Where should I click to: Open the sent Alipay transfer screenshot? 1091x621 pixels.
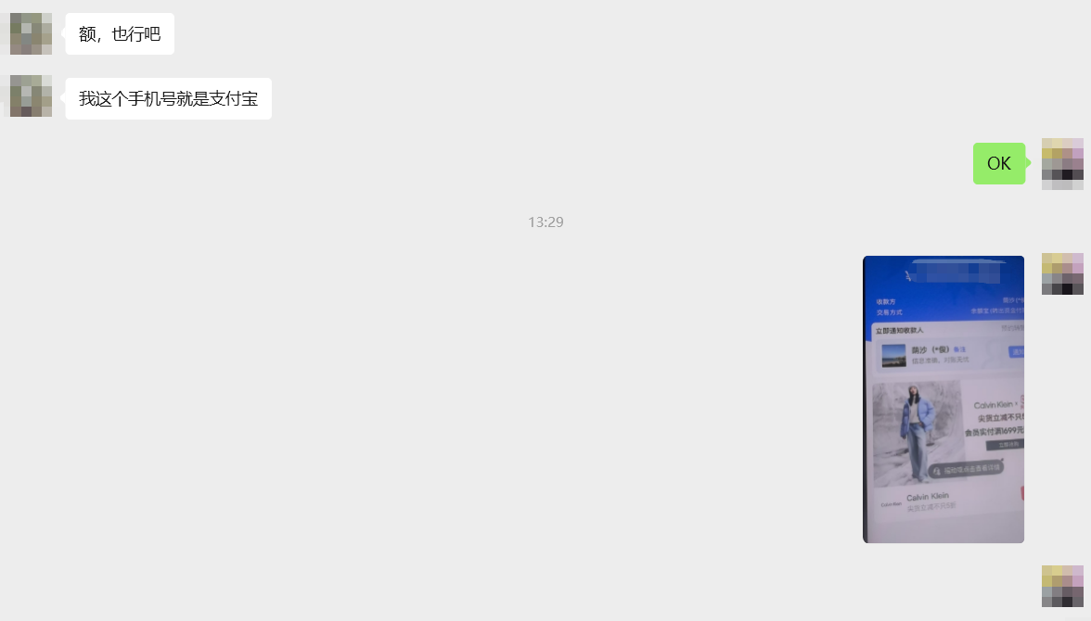point(943,399)
